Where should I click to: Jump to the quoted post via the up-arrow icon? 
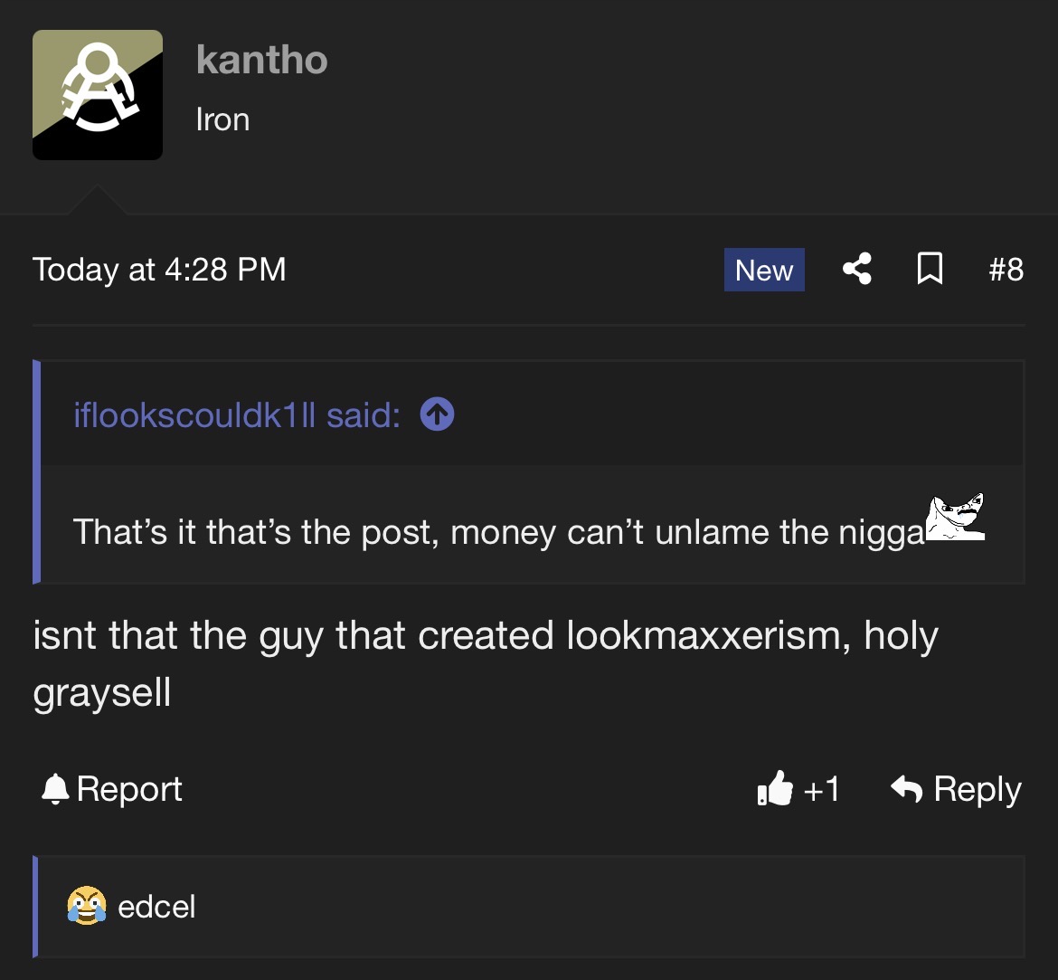(438, 415)
